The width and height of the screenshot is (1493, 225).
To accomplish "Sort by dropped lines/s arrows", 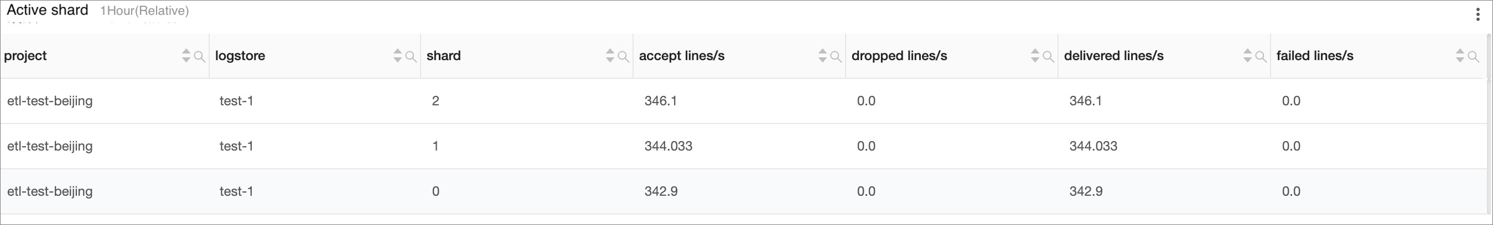I will 1035,55.
